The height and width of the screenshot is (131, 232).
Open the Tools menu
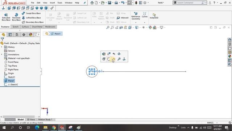pos(60,3)
